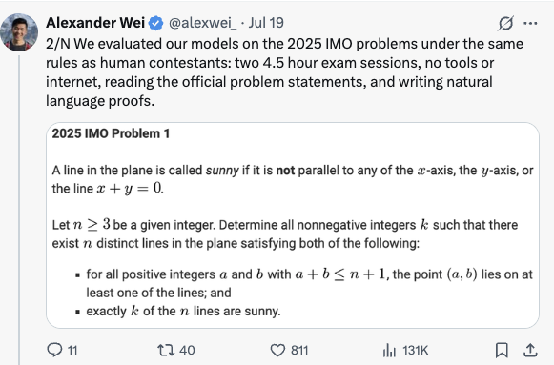554x365 pixels.
Task: Open the Jul 19 timestamp permalink
Action: click(266, 23)
